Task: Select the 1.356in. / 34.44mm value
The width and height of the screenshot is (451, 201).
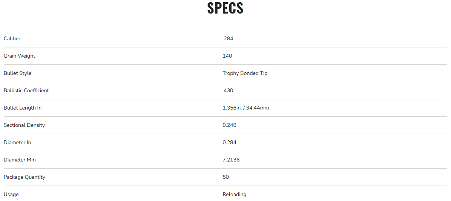Action: pyautogui.click(x=245, y=108)
